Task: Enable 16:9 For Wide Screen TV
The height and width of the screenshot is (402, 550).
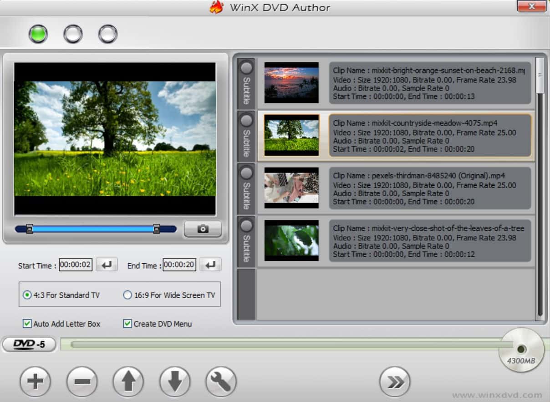Action: (x=128, y=295)
